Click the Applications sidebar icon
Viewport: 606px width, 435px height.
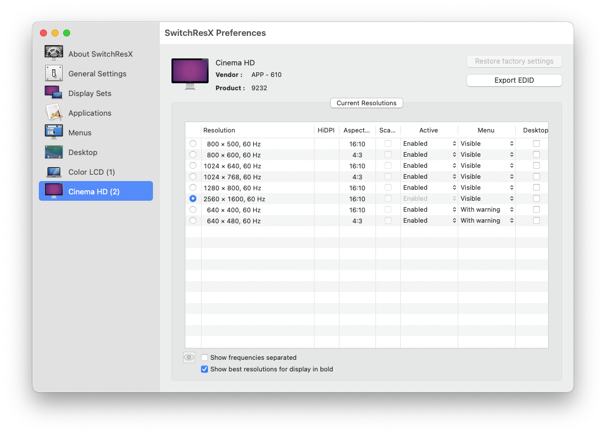[54, 113]
